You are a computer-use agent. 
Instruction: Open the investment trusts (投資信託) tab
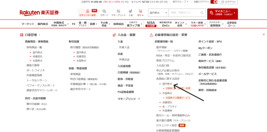pos(119,24)
